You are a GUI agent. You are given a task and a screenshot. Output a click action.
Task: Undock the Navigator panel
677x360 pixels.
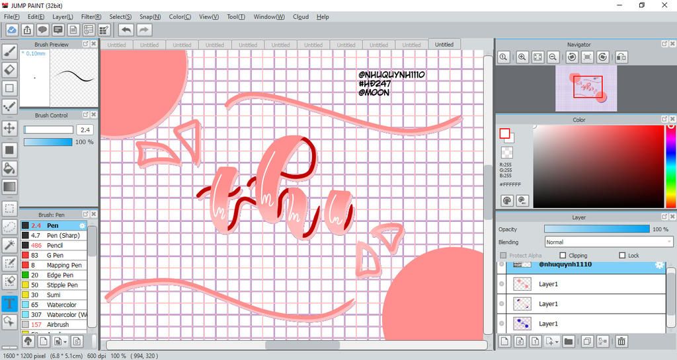click(664, 44)
